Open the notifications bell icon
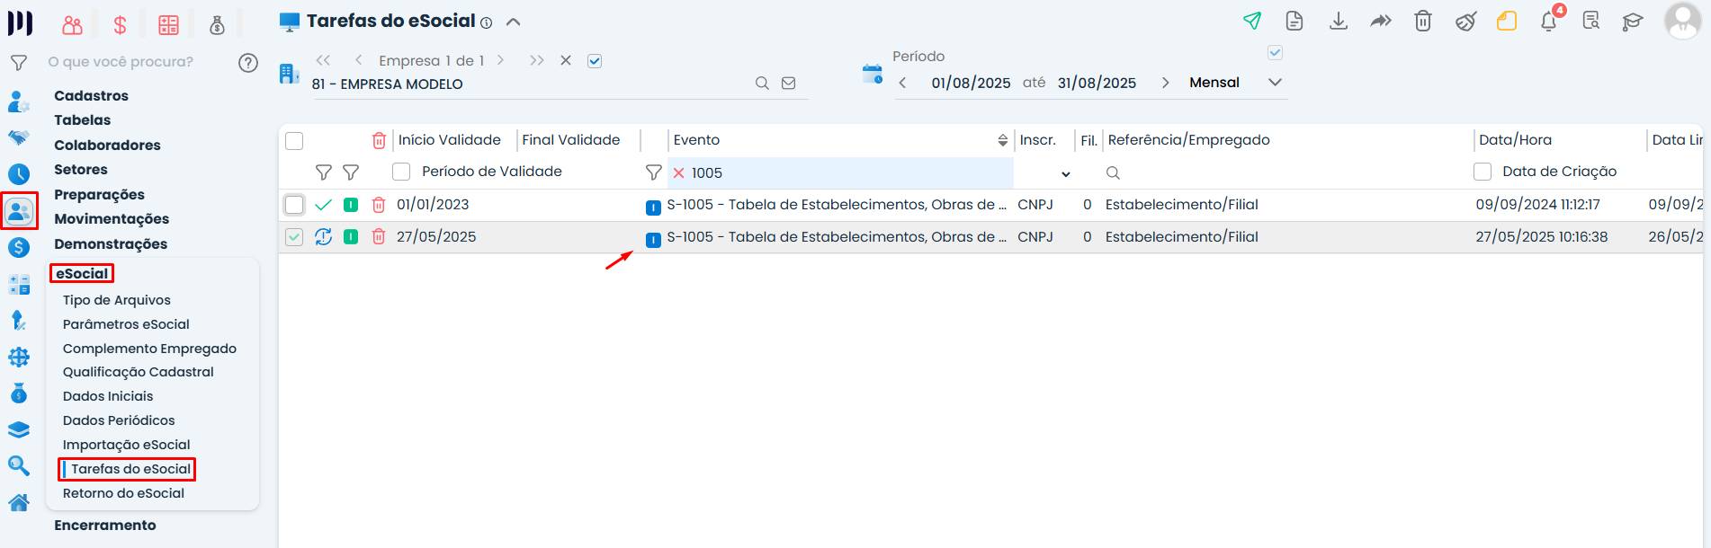1711x548 pixels. point(1549,21)
